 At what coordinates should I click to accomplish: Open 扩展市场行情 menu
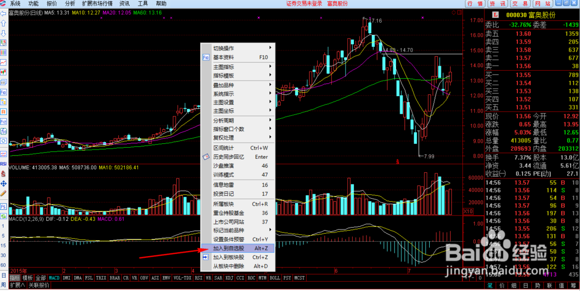(97, 3)
